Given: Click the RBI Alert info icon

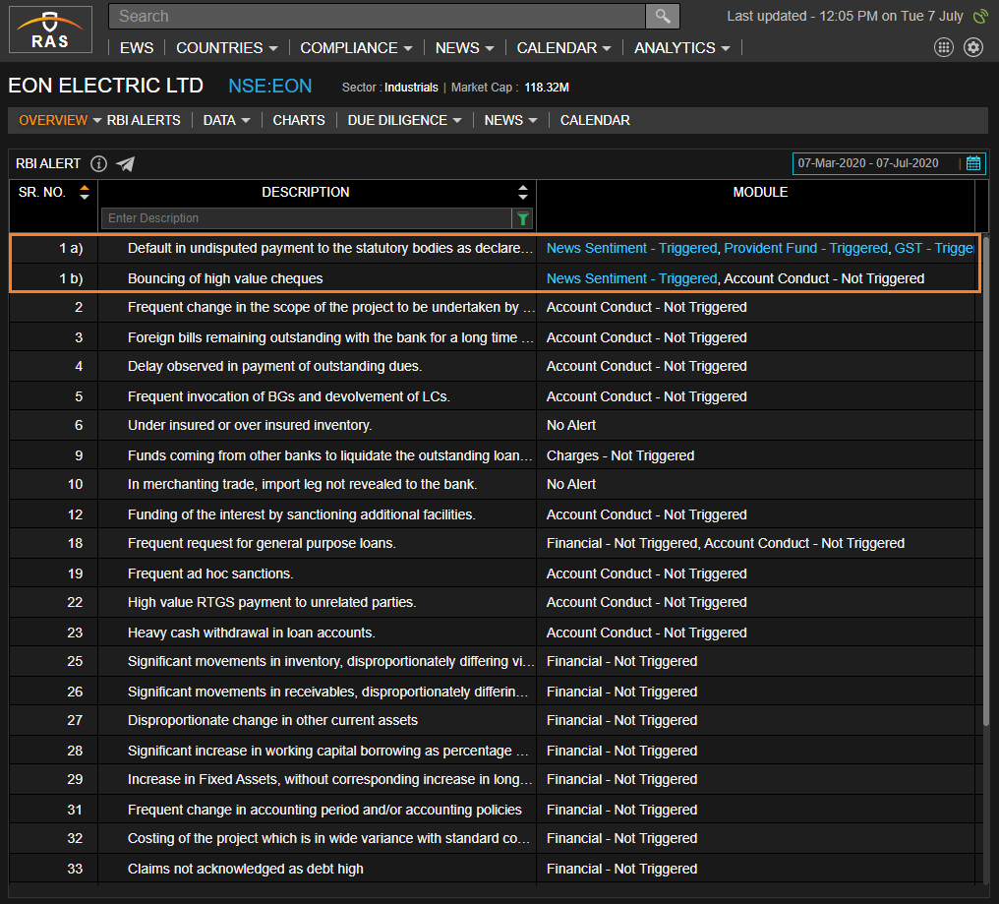Looking at the screenshot, I should coord(98,164).
